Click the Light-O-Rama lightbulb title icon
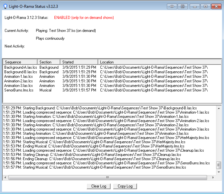Viewport: 224px width, 194px height. pos(5,6)
